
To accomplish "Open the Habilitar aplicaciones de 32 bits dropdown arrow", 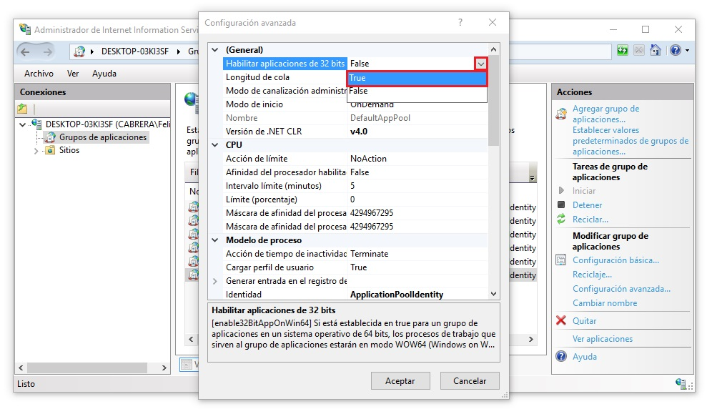I will pos(481,64).
